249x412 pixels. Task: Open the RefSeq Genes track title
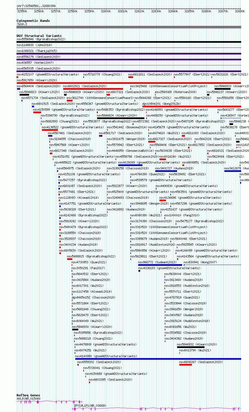click(x=28, y=396)
